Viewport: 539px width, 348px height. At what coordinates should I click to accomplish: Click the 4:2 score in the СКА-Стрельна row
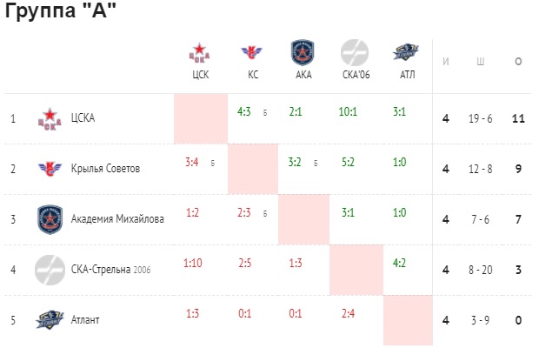pos(399,263)
